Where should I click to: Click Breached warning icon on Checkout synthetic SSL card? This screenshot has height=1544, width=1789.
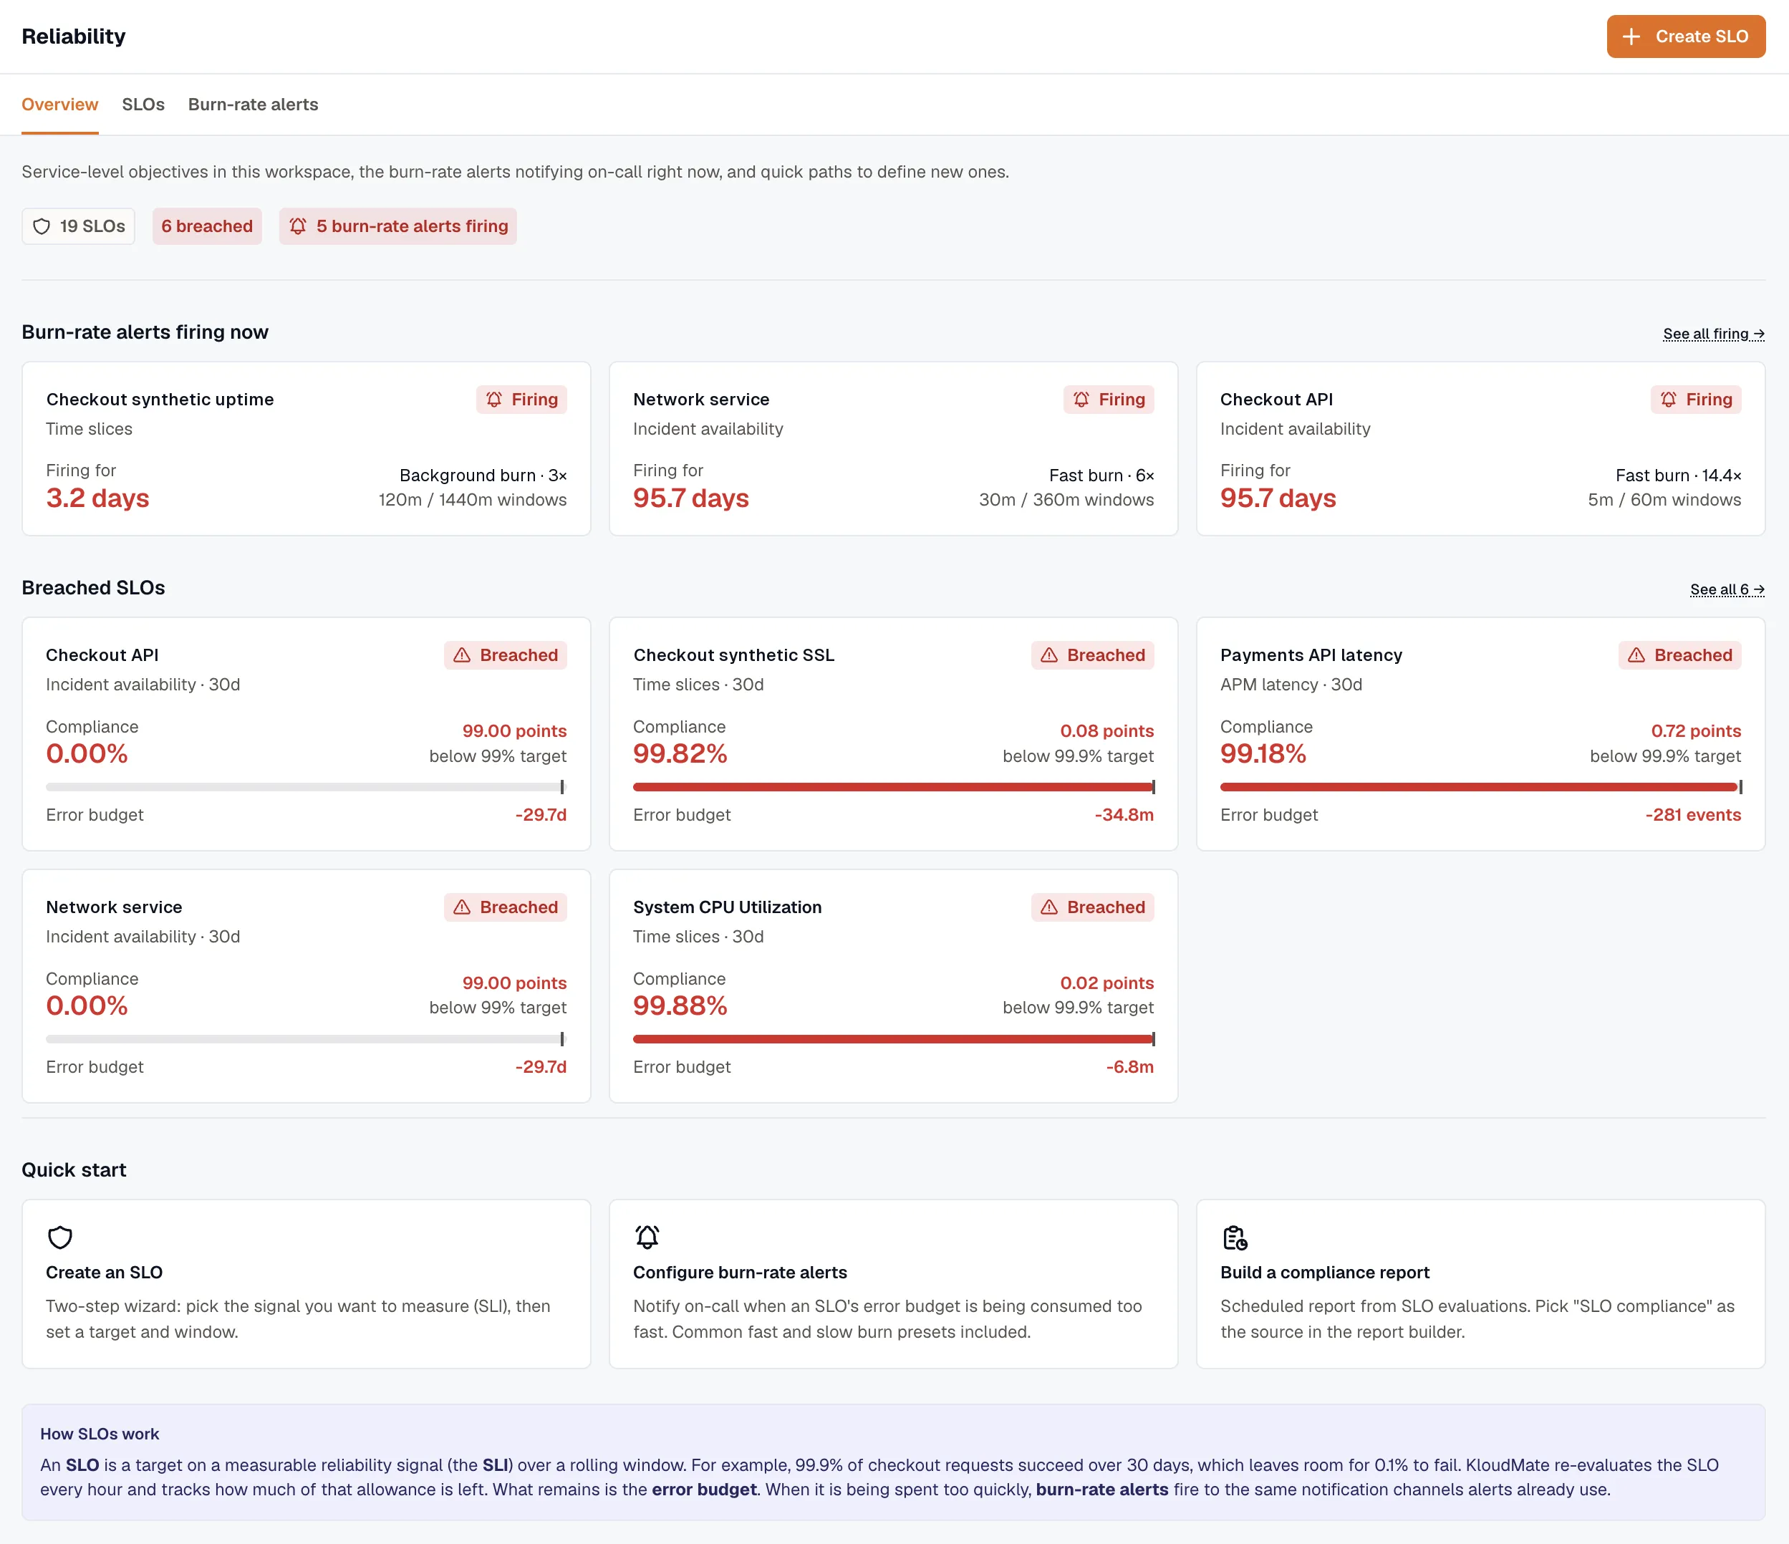click(1049, 655)
